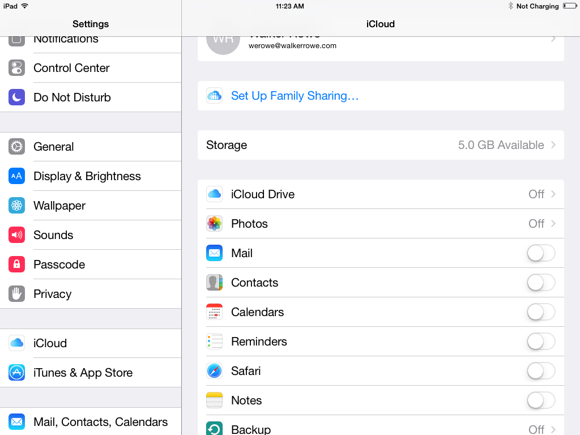Tap the Do Not Disturb moon icon
580x435 pixels.
tap(16, 97)
